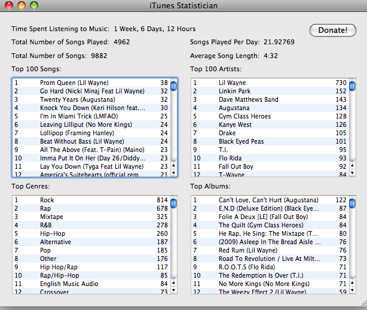Click the Top Albums scroll down arrow
This screenshot has width=367, height=310.
point(352,290)
